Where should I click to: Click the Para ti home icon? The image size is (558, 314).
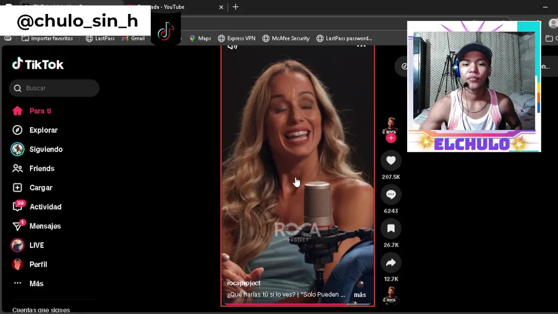click(17, 111)
